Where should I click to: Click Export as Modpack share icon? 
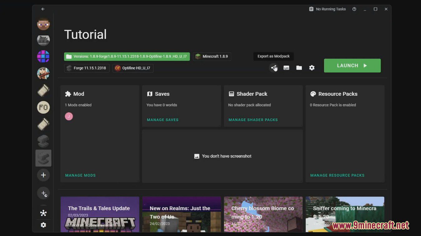tap(274, 68)
